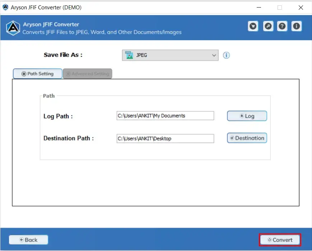312x251 pixels.
Task: Open the activation key icon
Action: pyautogui.click(x=268, y=26)
